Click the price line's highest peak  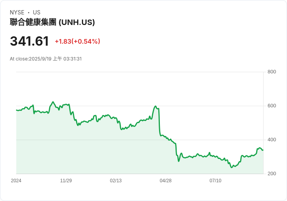[x=53, y=102]
